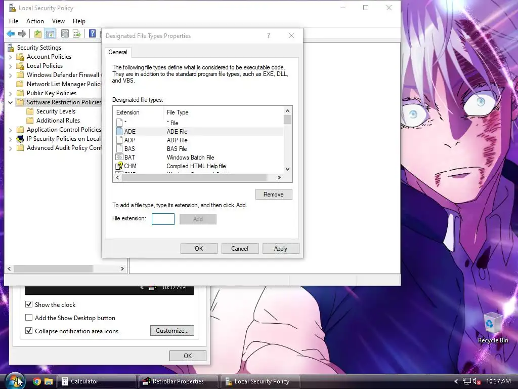Screen dimensions: 518x389
Task: Uncheck Collapse notification area icons
Action: click(29, 331)
